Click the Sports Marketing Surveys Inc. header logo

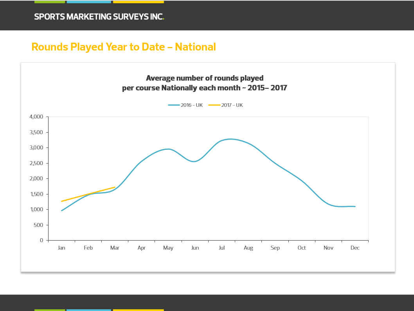coord(99,17)
